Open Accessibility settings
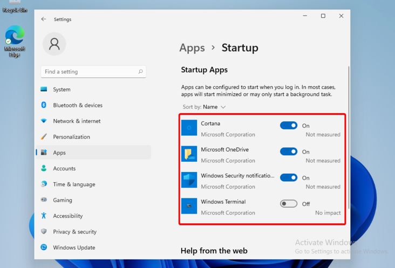Image resolution: width=395 pixels, height=268 pixels. point(94,216)
